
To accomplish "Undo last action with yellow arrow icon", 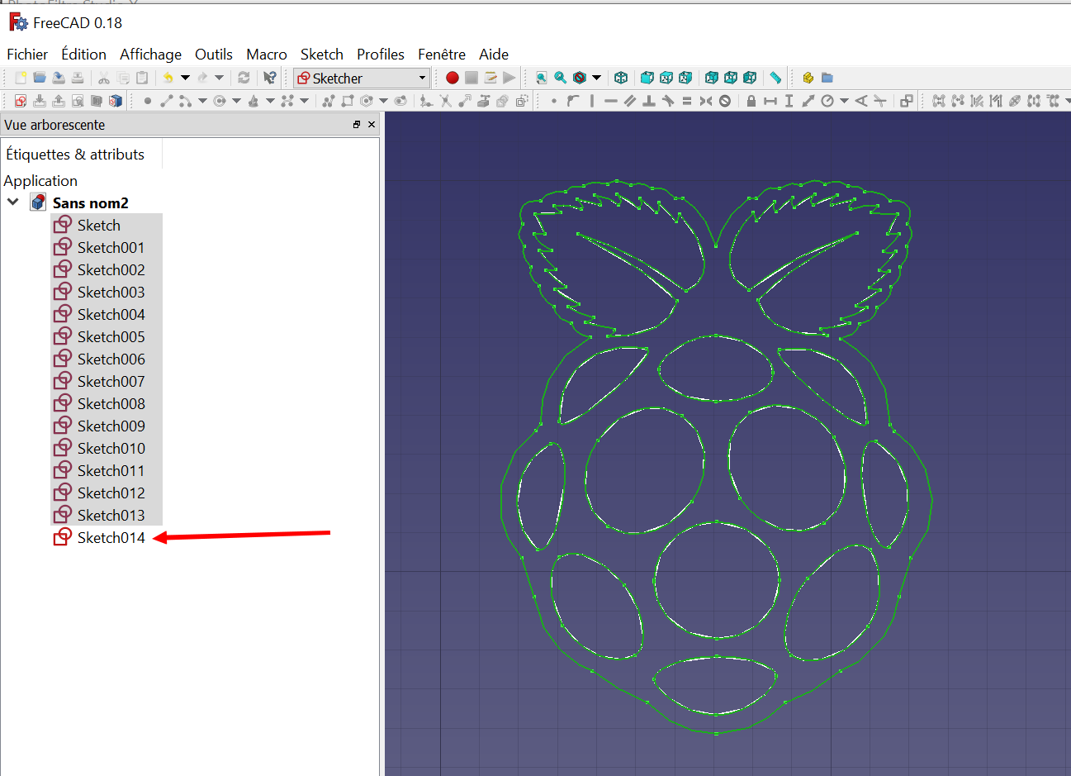I will 168,78.
